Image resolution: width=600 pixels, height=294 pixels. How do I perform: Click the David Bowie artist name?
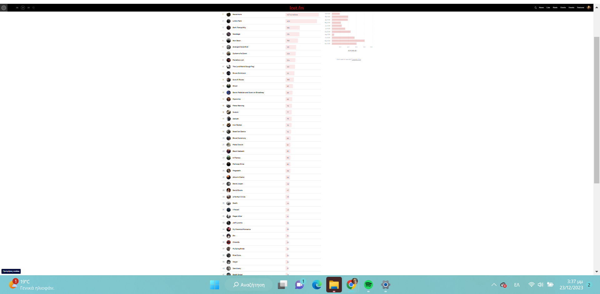pyautogui.click(x=237, y=190)
